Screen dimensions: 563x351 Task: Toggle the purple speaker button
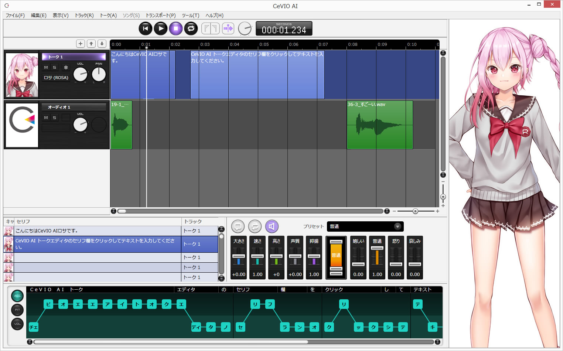tap(272, 226)
